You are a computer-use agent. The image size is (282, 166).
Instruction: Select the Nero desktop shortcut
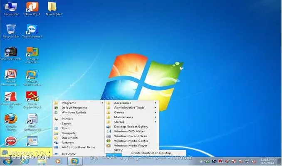click(x=11, y=141)
